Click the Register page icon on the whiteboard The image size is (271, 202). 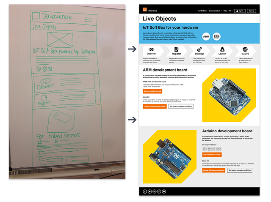tap(44, 98)
